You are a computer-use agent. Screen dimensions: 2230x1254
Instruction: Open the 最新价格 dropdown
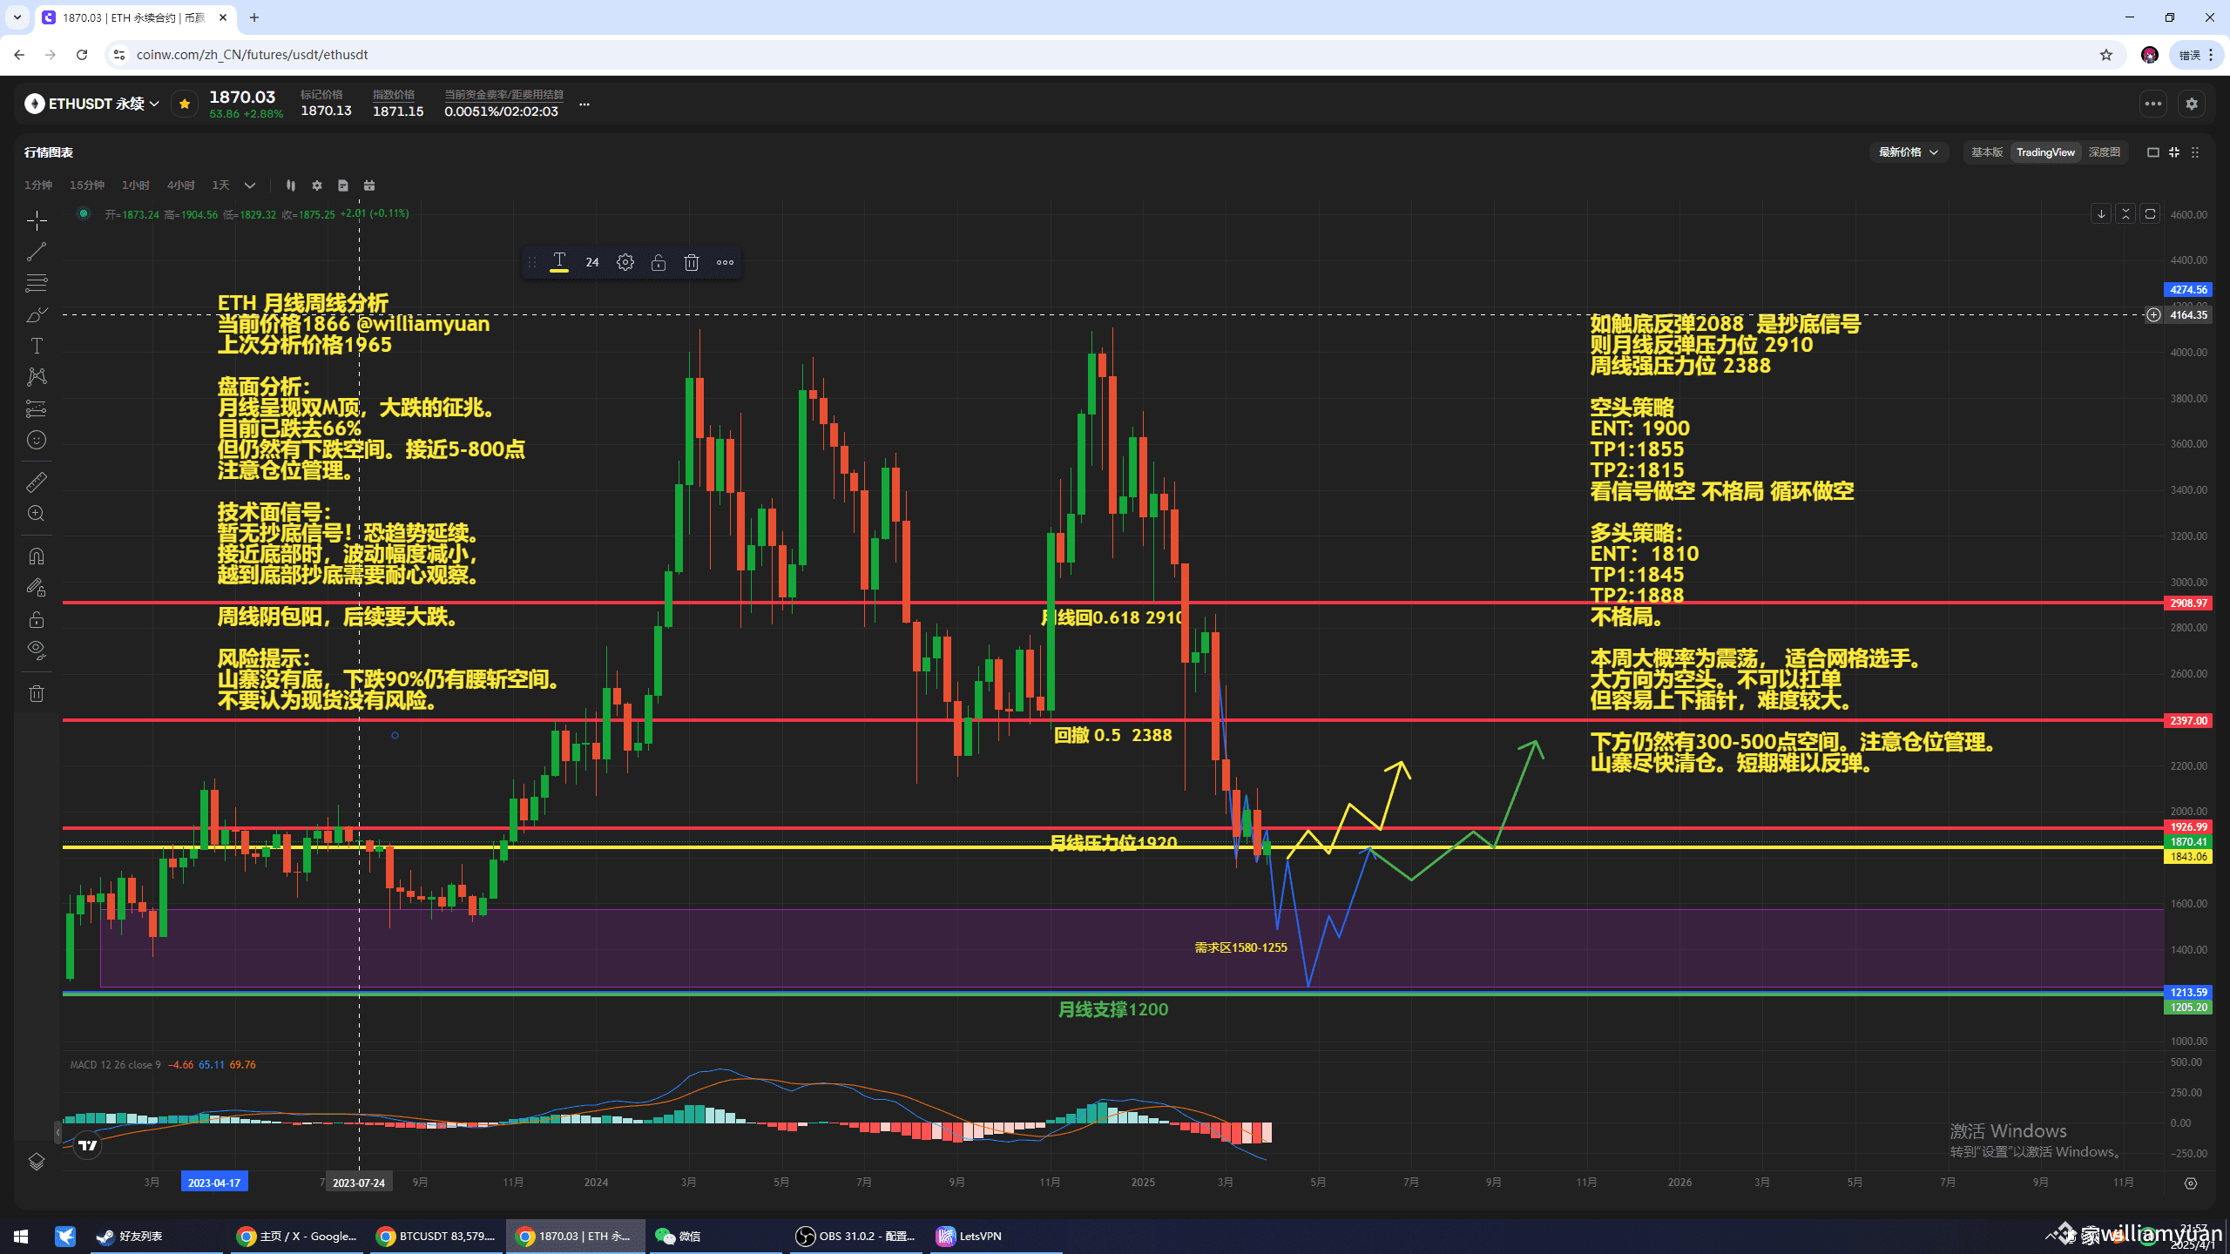point(1908,152)
